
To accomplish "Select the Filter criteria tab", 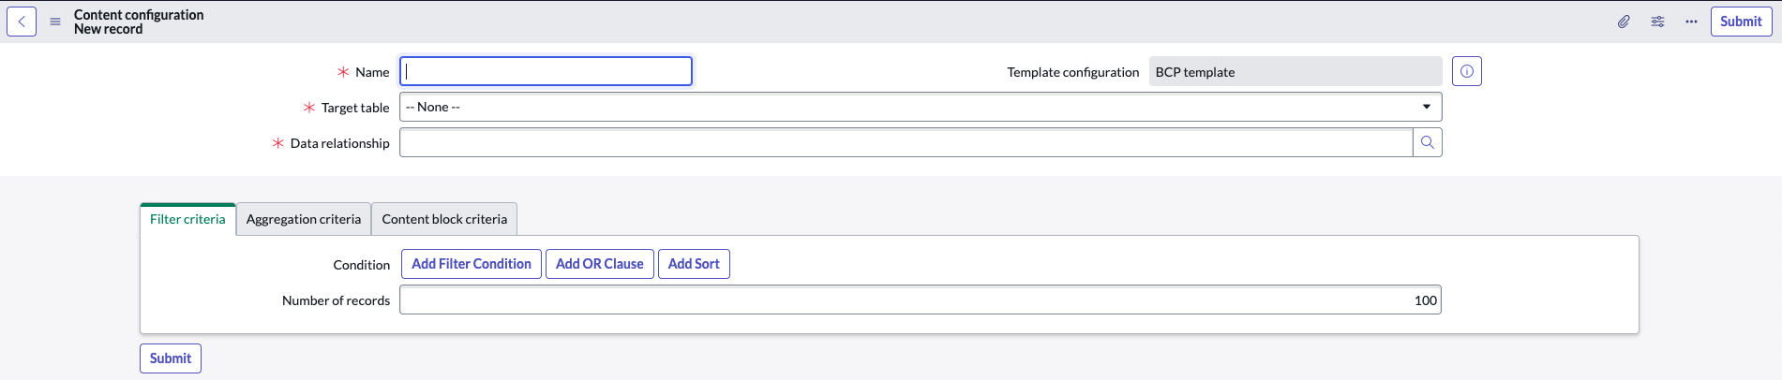I will [187, 219].
